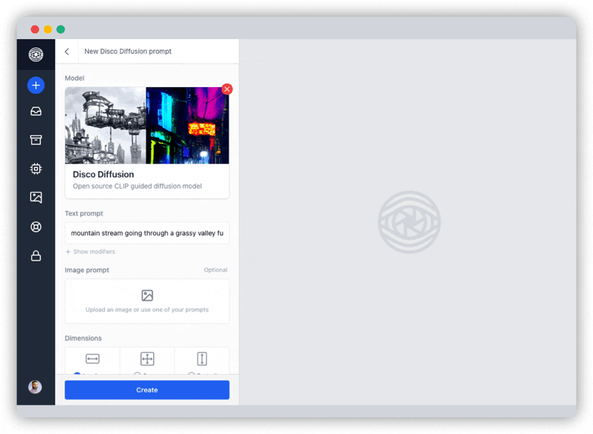Click the 'New Disco Diffusion prompt' header title
593x434 pixels.
point(128,52)
